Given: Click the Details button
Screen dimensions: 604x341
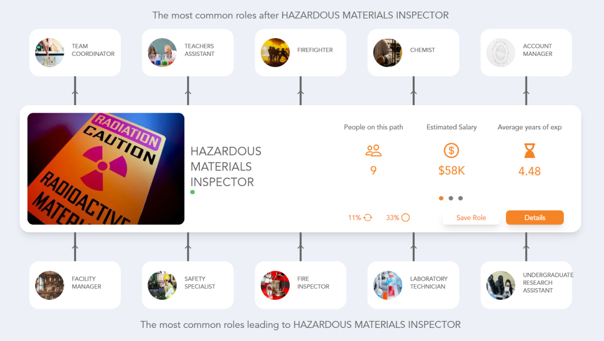Looking at the screenshot, I should pos(535,217).
